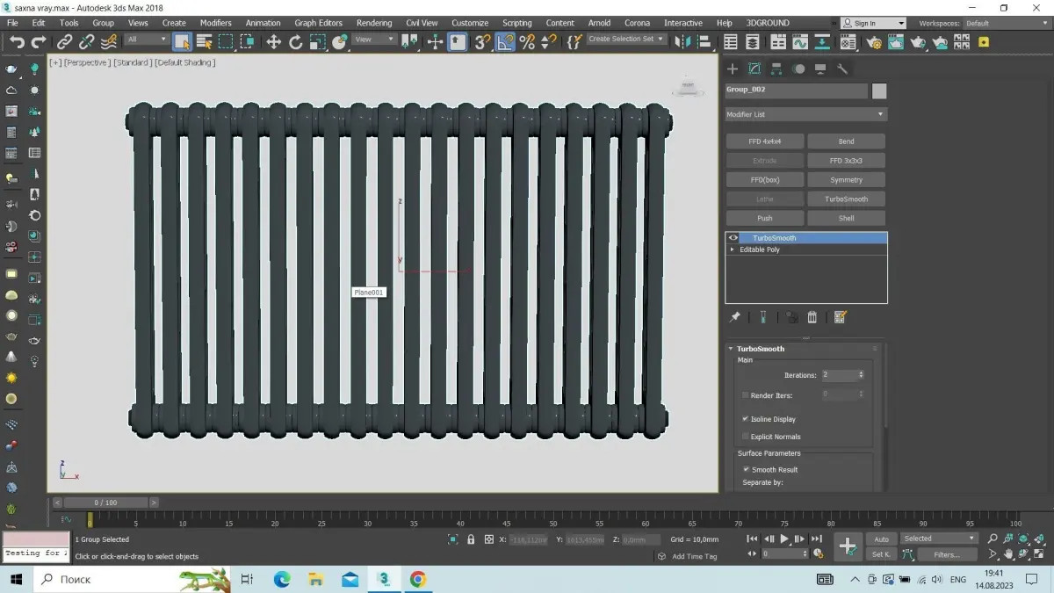Uncheck the Isoline Display checkbox
This screenshot has width=1054, height=593.
(x=746, y=419)
